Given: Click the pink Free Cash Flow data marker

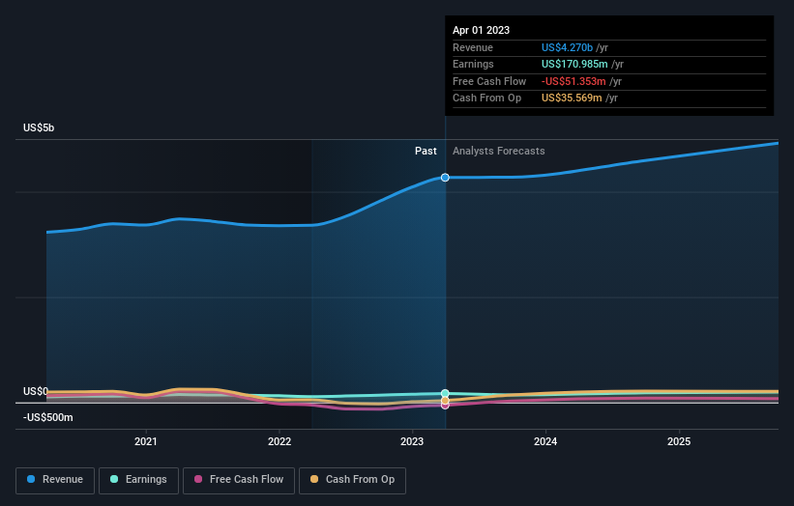Looking at the screenshot, I should pos(445,405).
